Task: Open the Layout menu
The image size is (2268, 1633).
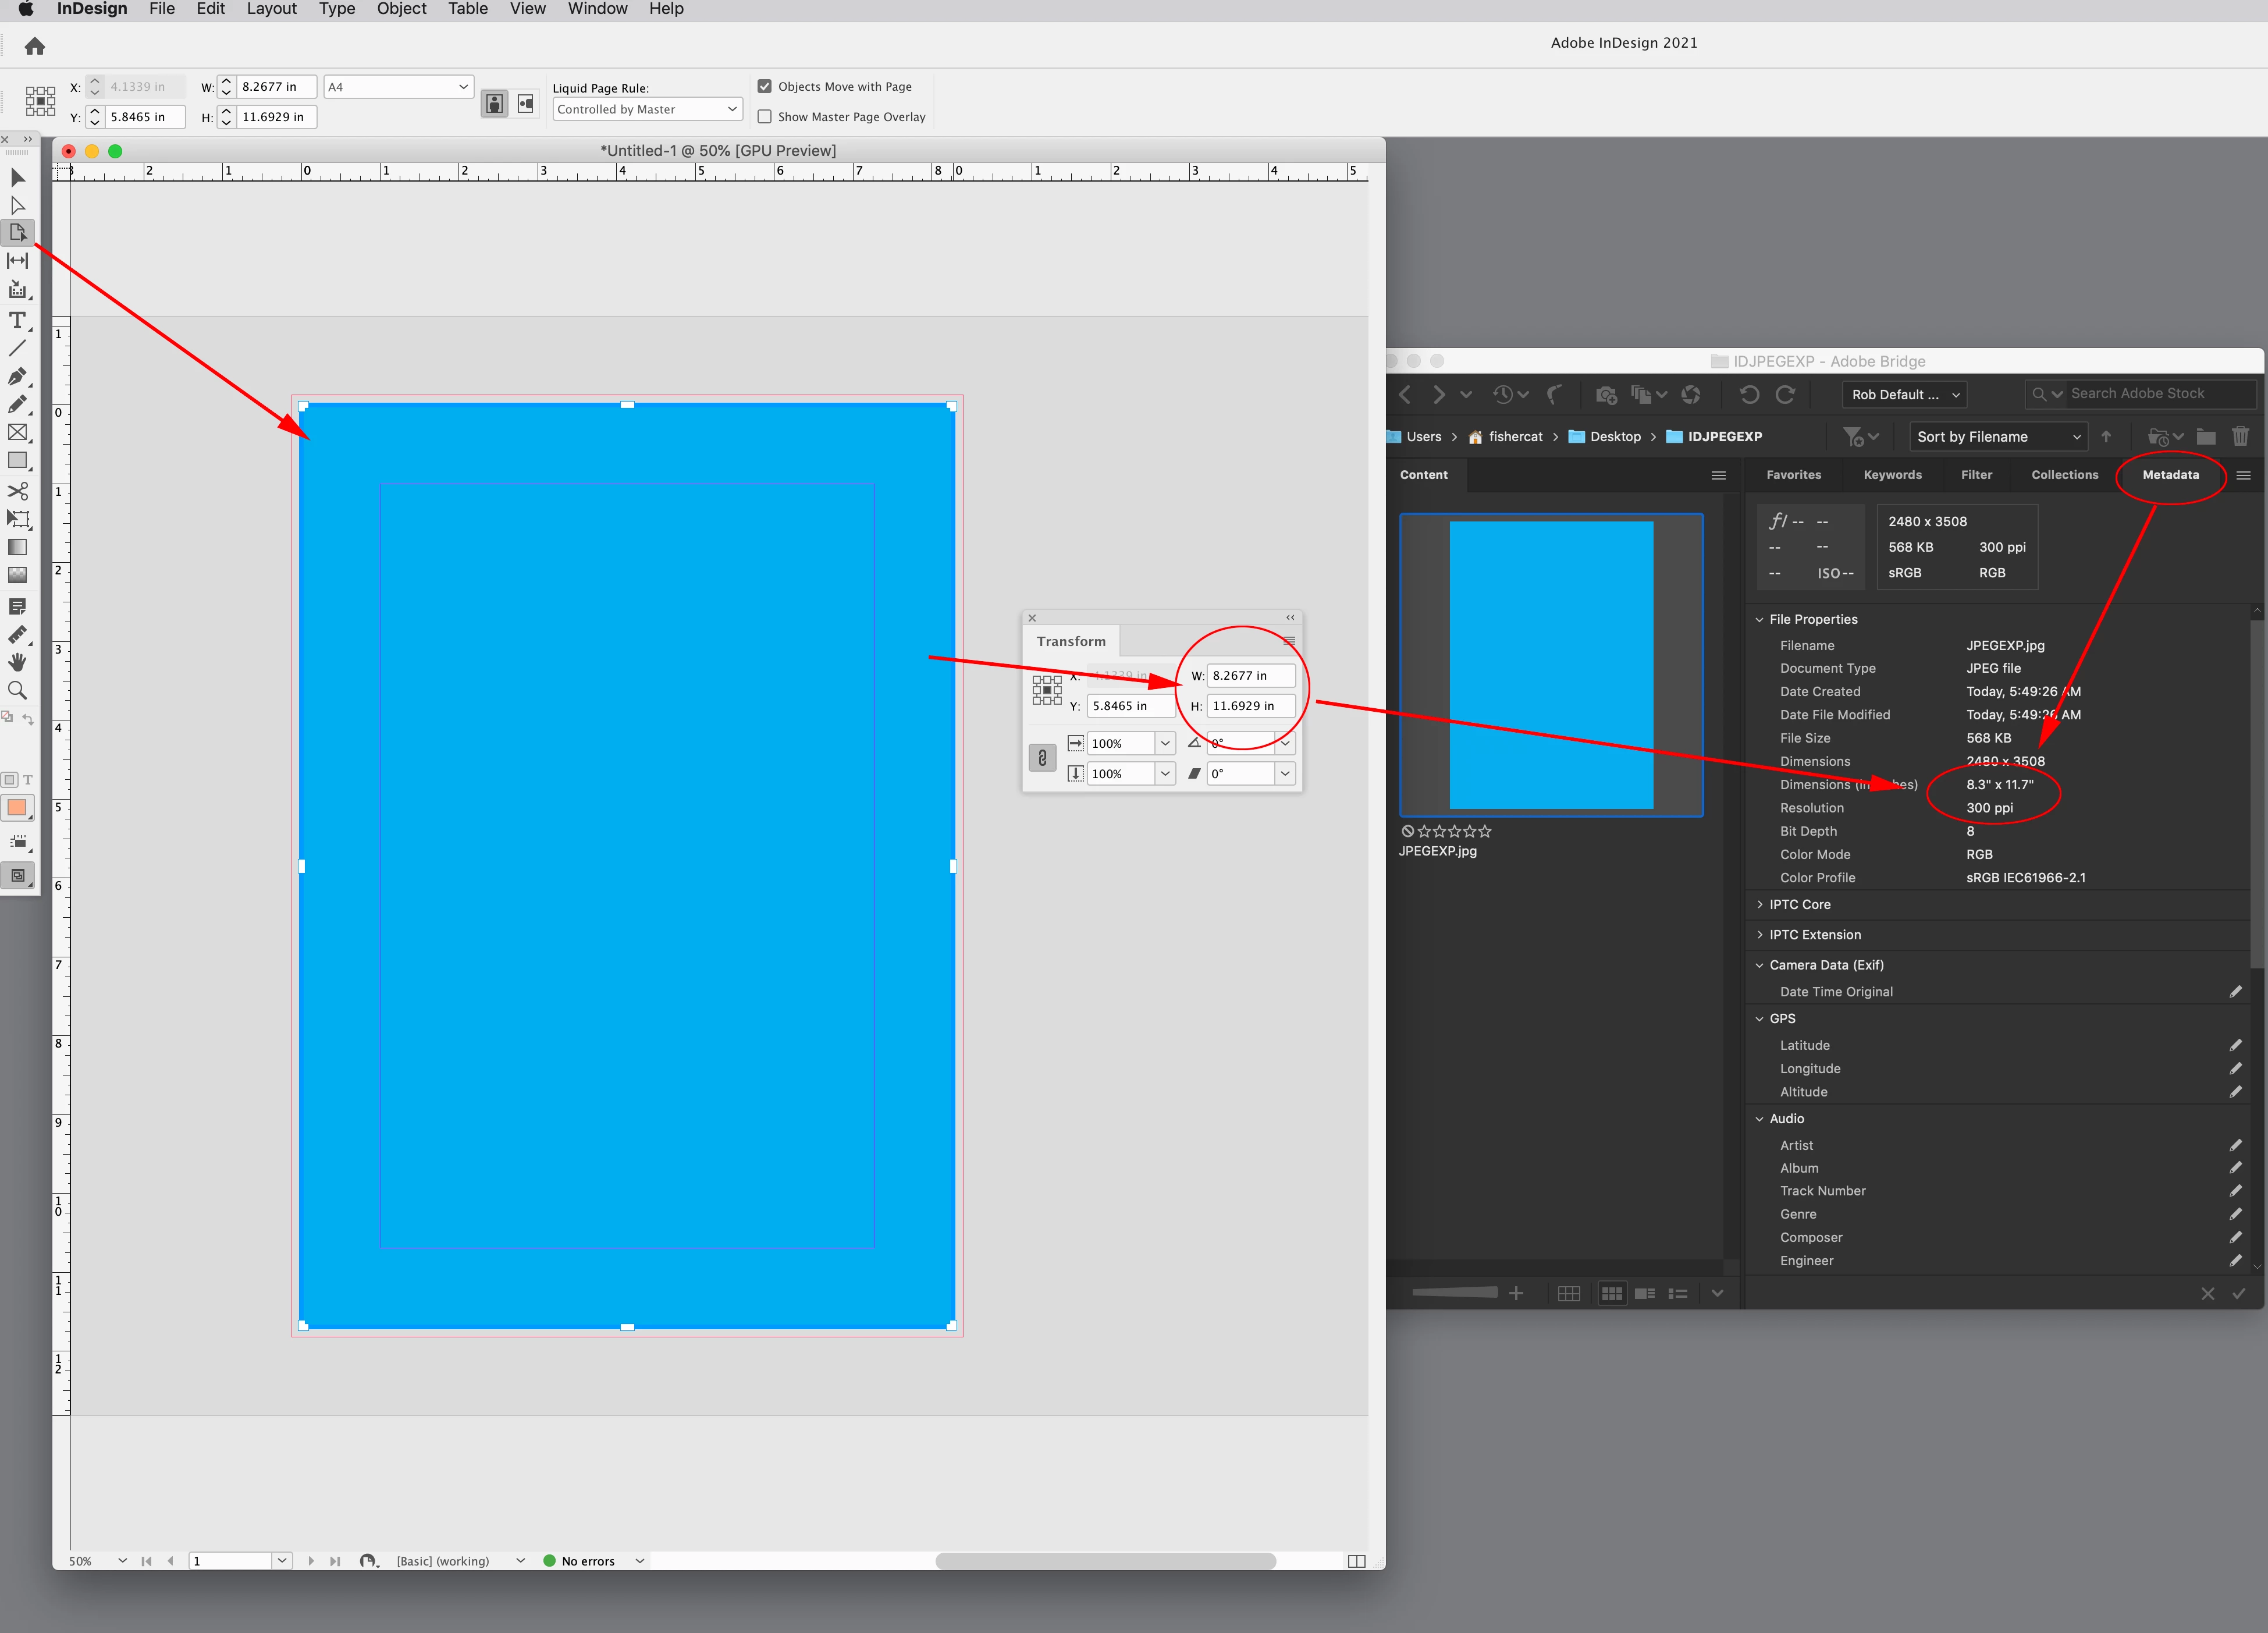Action: (x=271, y=9)
